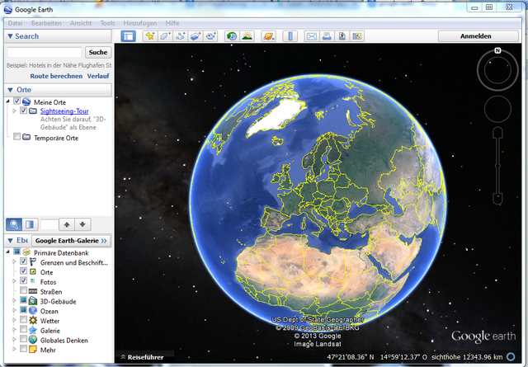Screen dimensions: 528x367
Task: Email the view with envelope icon
Action: click(312, 36)
